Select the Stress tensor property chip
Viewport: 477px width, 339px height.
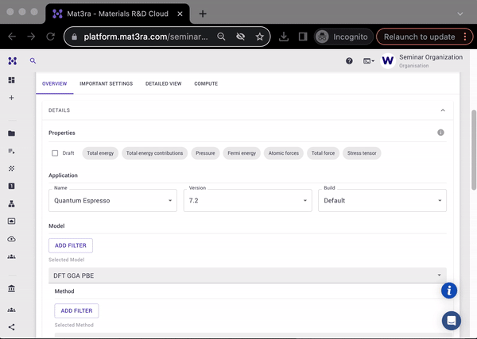click(x=362, y=153)
